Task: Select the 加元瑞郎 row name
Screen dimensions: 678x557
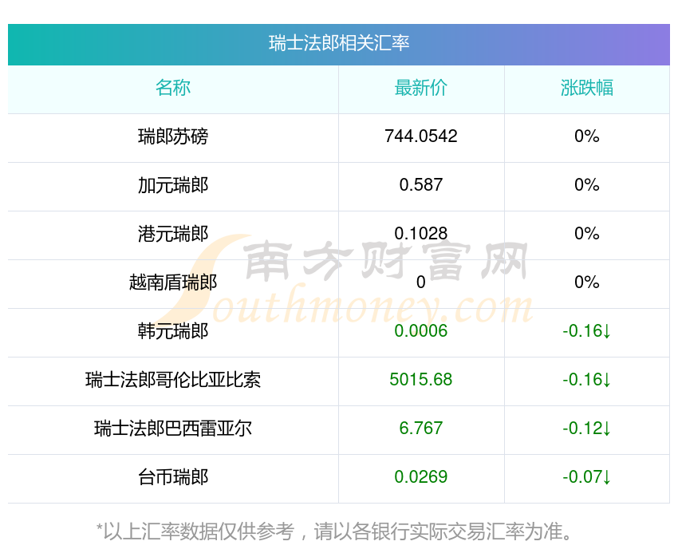Action: (173, 185)
